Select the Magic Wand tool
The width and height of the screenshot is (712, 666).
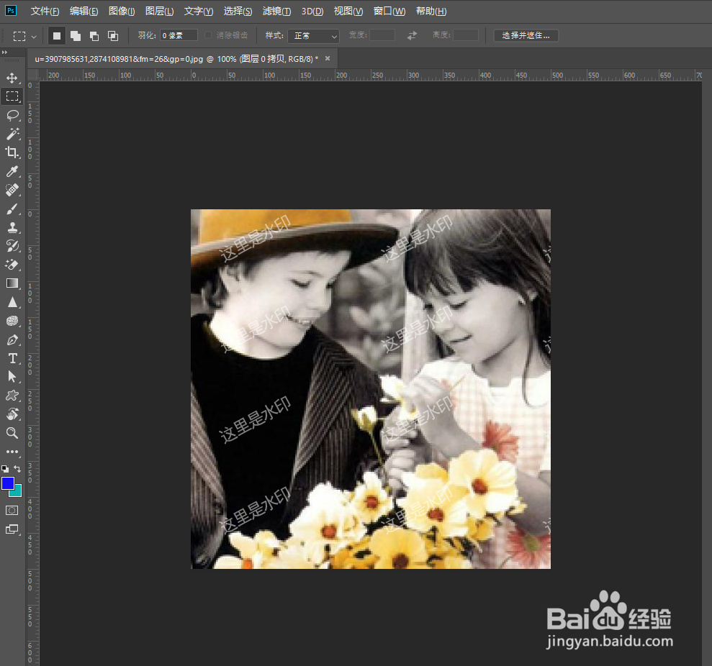pos(12,134)
